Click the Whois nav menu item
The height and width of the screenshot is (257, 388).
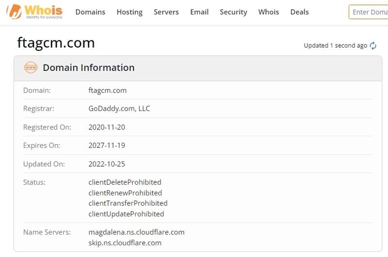point(269,12)
